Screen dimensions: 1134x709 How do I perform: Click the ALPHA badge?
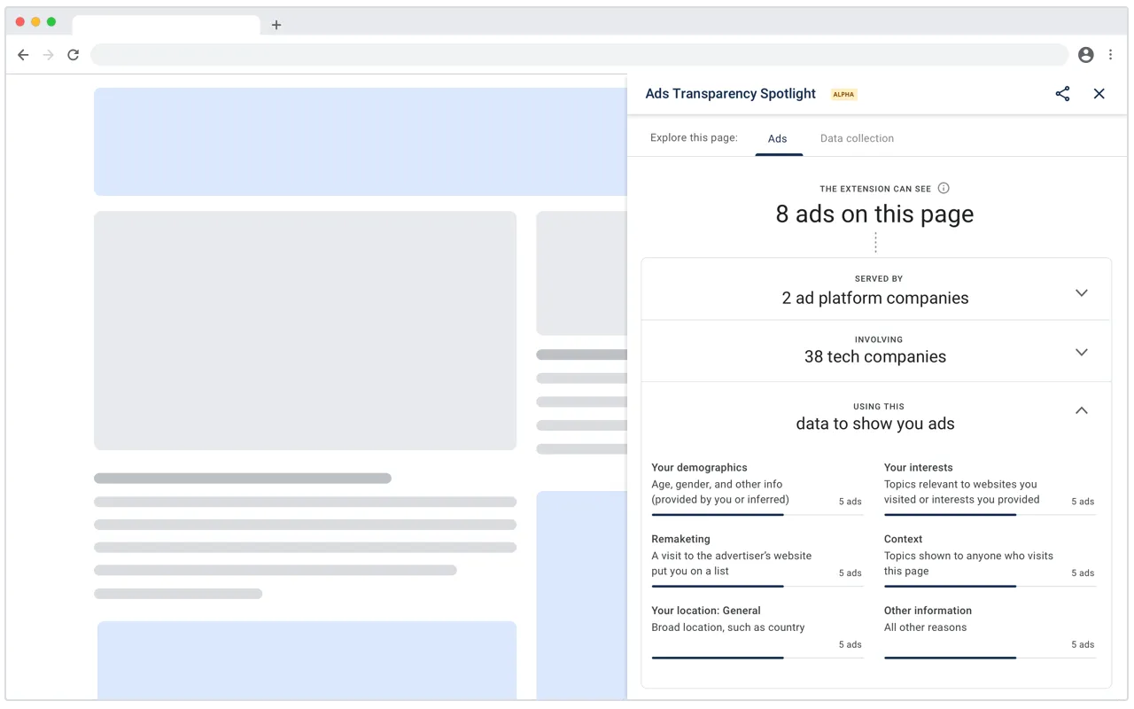(843, 94)
